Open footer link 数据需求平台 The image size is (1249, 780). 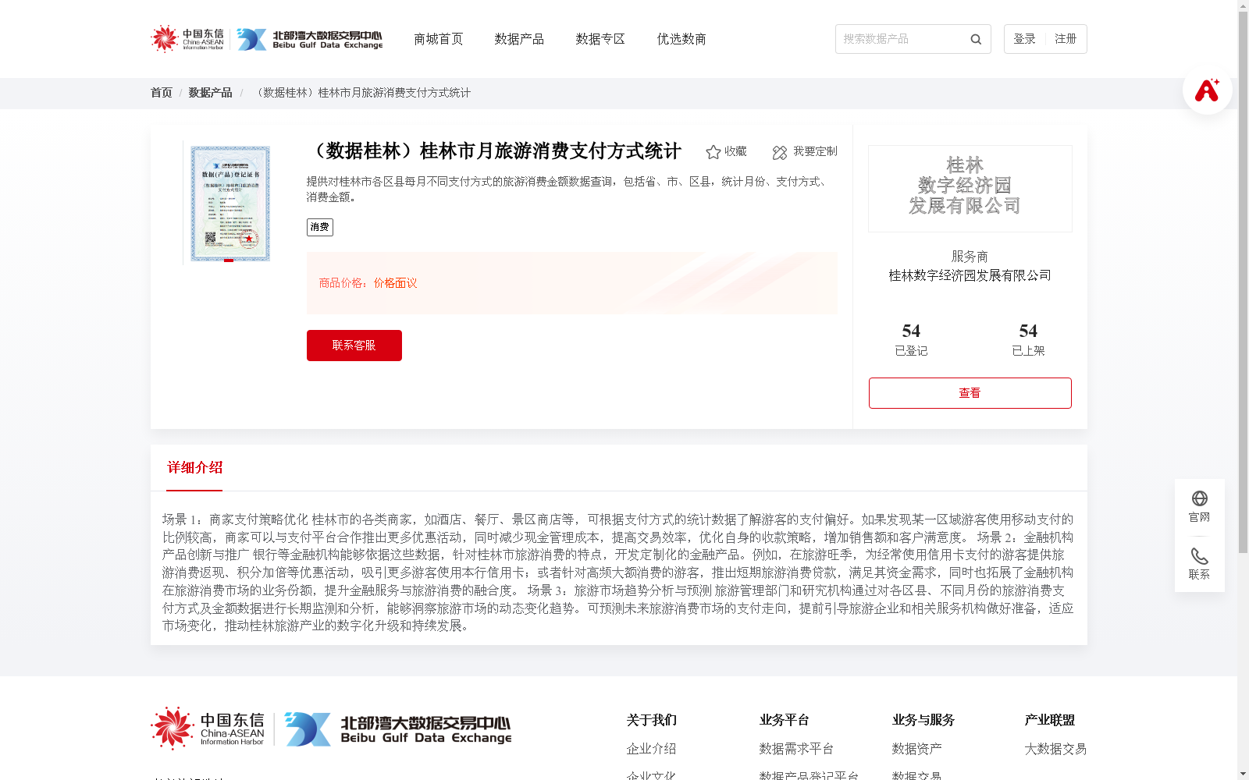(x=796, y=749)
